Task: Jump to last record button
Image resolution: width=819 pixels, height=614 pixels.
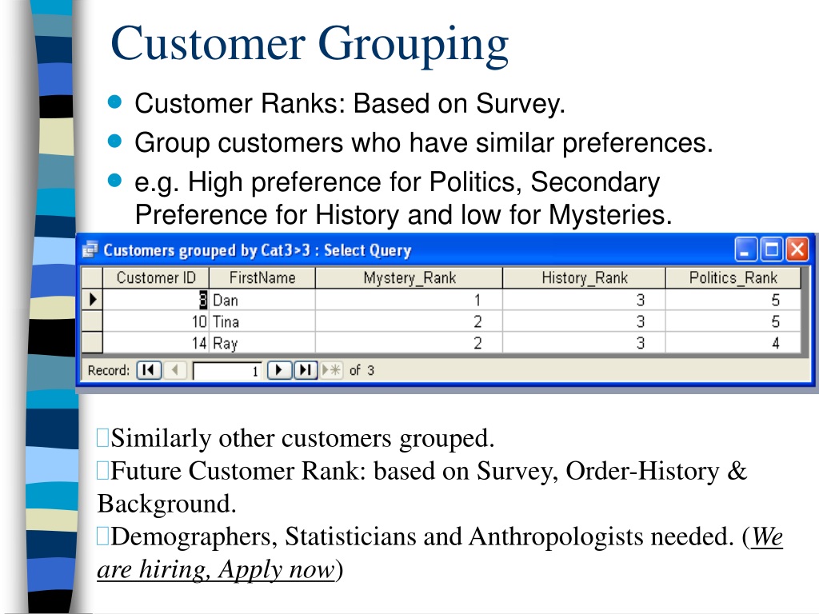Action: (306, 370)
